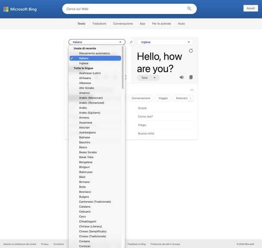262x248 pixels.
Task: Choose Bulgaro language
Action: click(x=95, y=197)
